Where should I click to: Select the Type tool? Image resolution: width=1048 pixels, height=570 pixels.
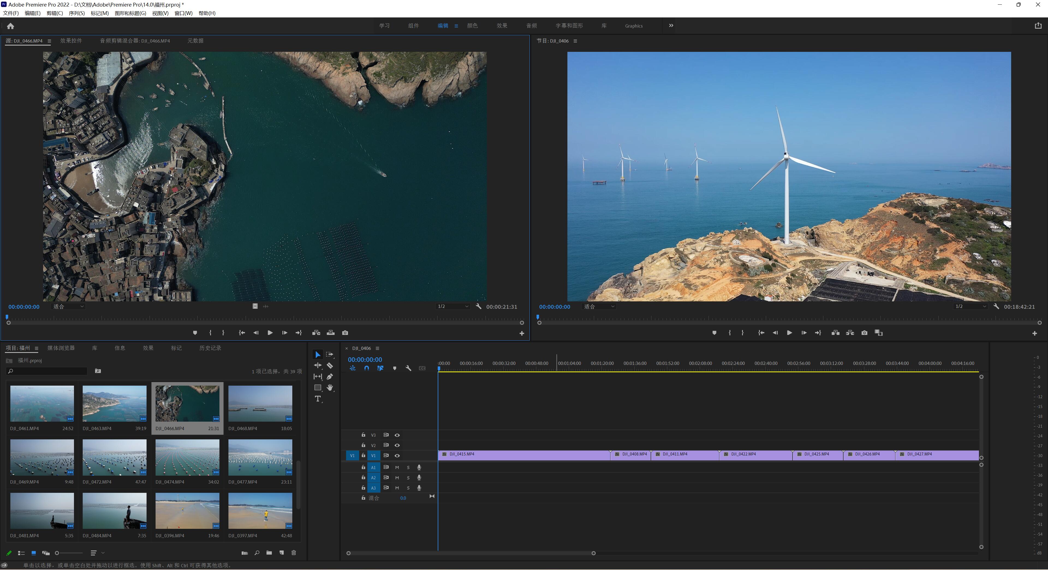pos(318,399)
